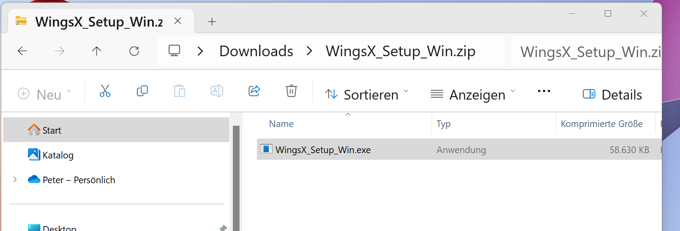Open the Neu dropdown menu
The width and height of the screenshot is (680, 231).
[44, 94]
